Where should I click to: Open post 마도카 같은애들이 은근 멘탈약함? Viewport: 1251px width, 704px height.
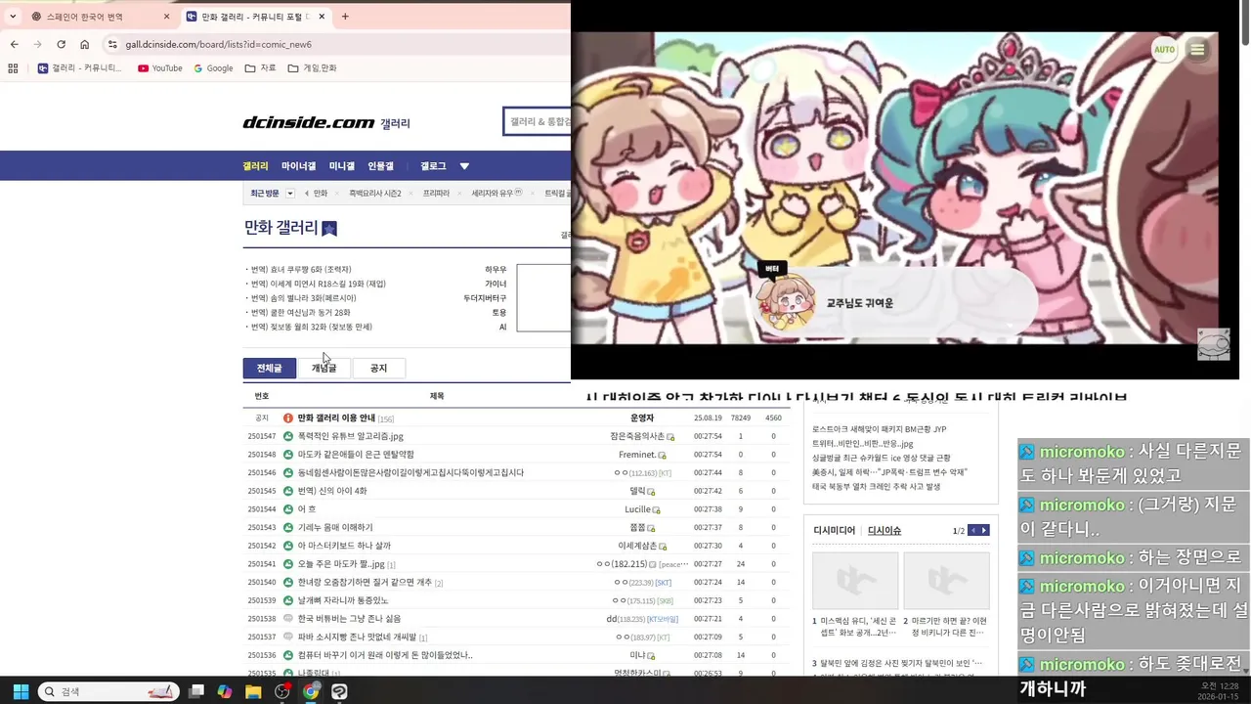pos(356,455)
